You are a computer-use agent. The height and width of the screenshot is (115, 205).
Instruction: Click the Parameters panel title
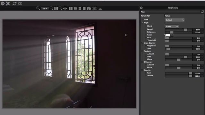point(173,8)
